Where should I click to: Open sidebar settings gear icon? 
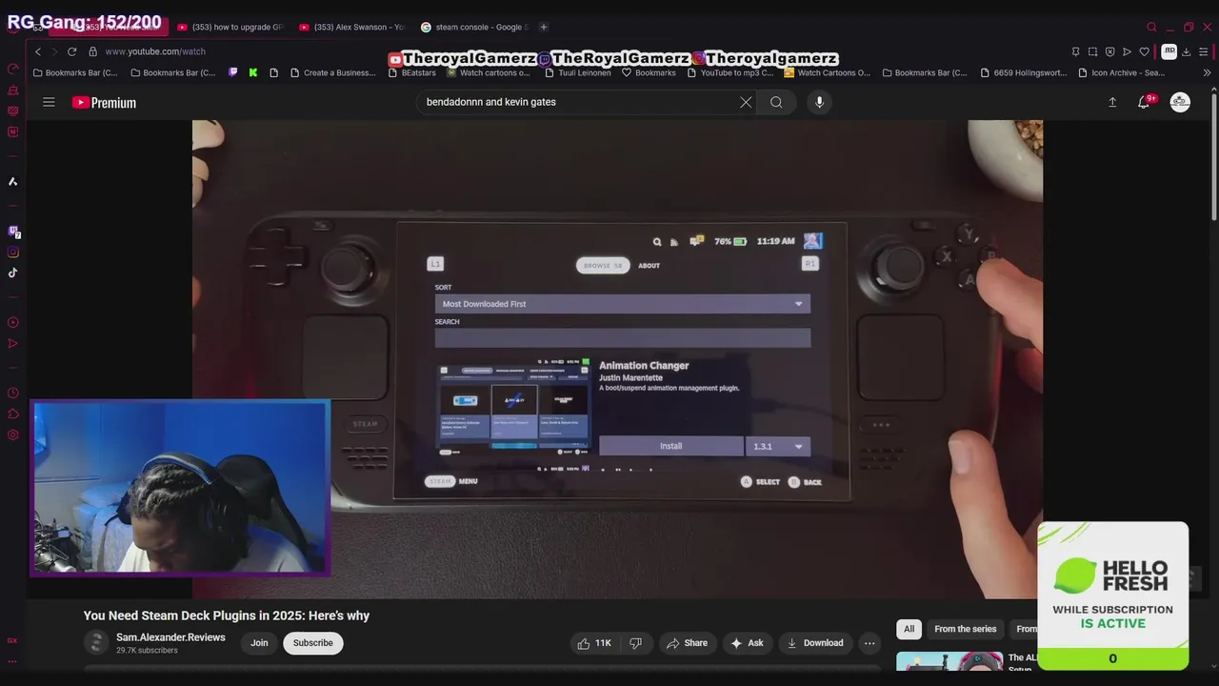click(13, 435)
